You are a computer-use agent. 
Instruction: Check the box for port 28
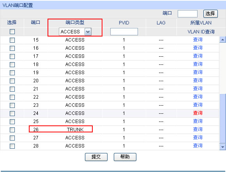pos(12,146)
